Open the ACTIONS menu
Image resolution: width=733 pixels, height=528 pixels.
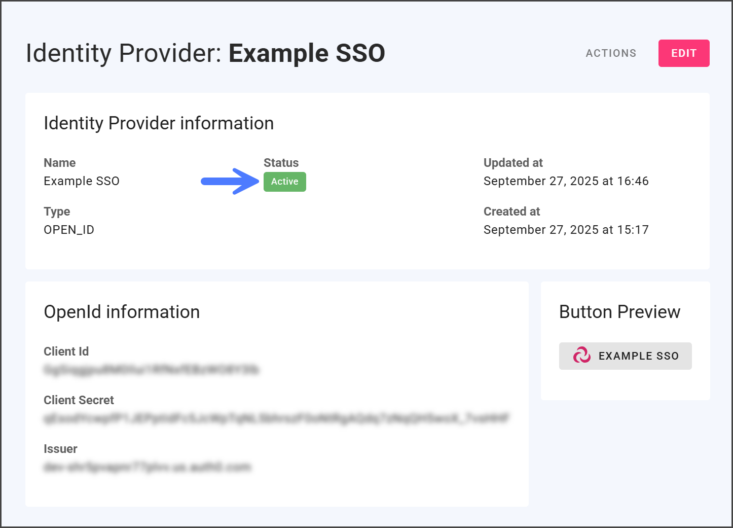tap(611, 53)
